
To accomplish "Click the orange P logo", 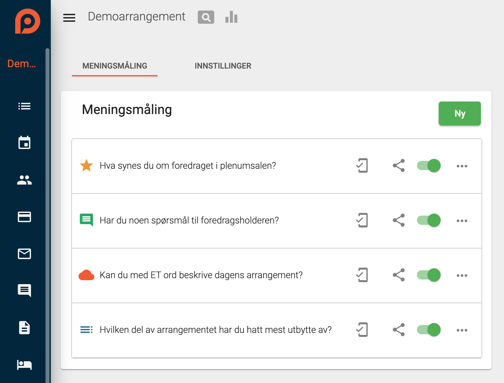I will (27, 21).
